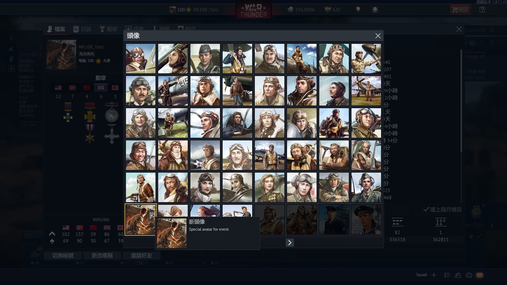Image resolution: width=507 pixels, height=285 pixels.
Task: Click the left arrow on the far left edge
Action: coord(11,38)
